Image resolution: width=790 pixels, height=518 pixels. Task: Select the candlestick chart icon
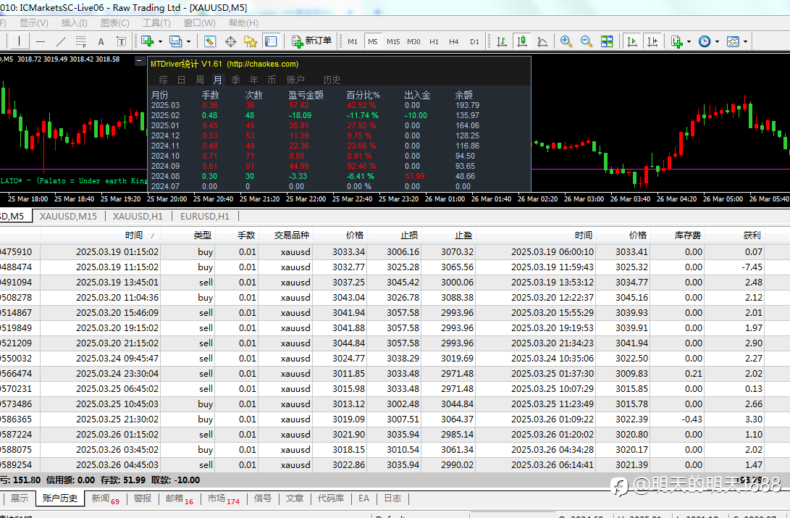coord(521,41)
